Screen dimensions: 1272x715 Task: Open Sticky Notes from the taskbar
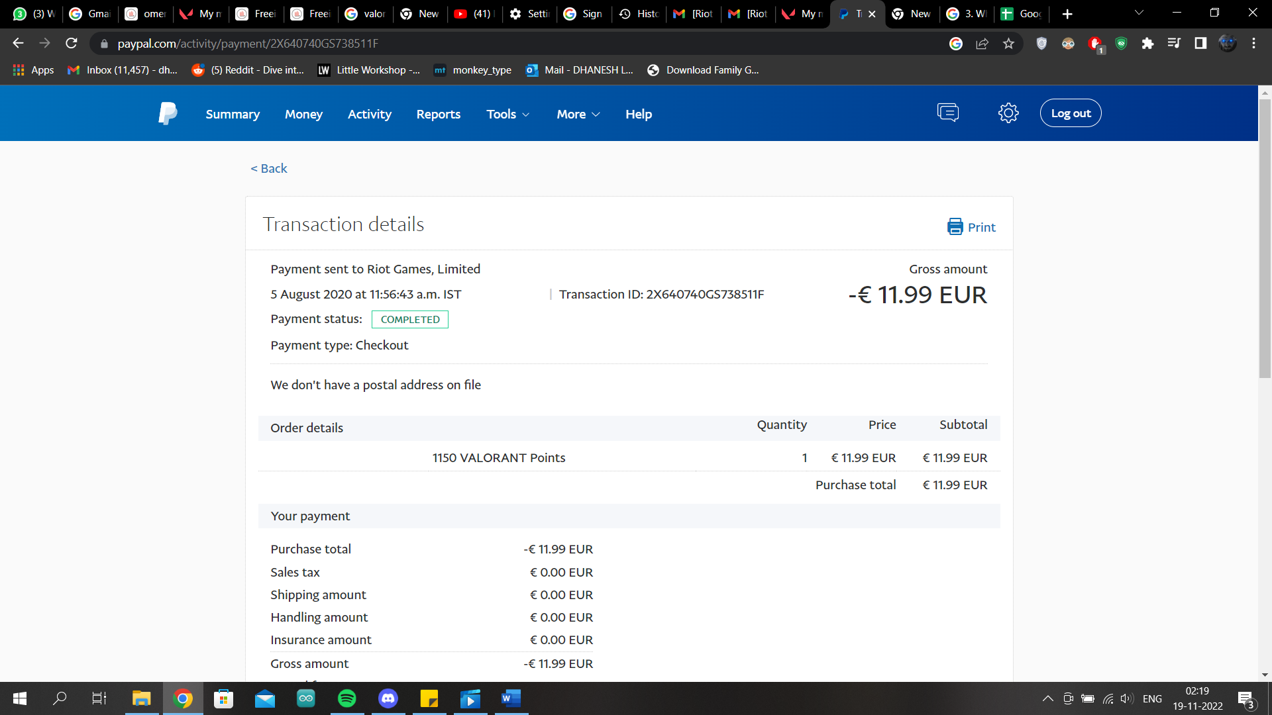pyautogui.click(x=429, y=698)
